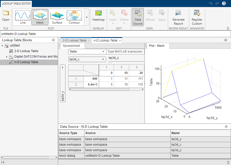Toggle the Data Source panel button
The width and height of the screenshot is (231, 165).
point(138,17)
